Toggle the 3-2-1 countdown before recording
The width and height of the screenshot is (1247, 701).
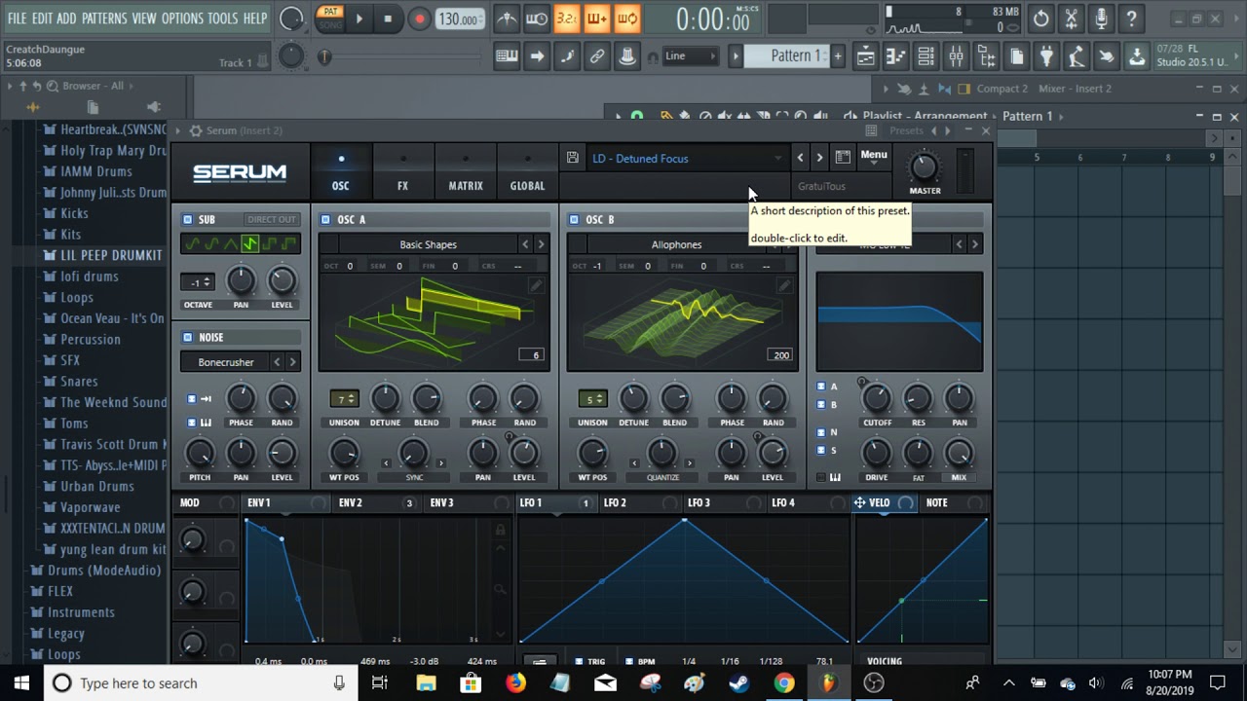(567, 18)
